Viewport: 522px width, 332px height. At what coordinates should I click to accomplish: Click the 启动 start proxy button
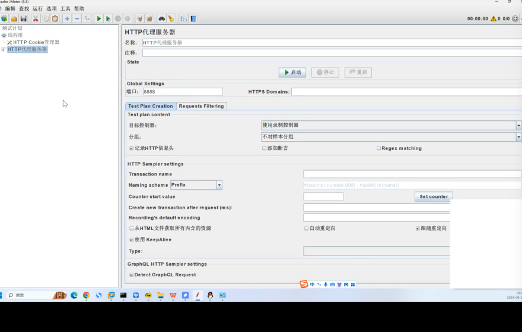click(292, 72)
